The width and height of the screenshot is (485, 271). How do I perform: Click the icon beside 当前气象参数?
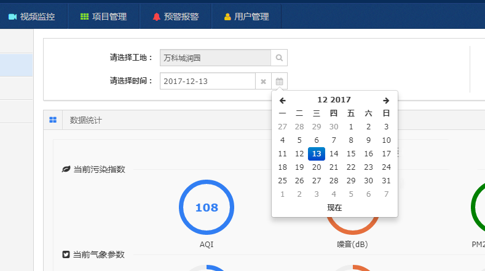66,254
